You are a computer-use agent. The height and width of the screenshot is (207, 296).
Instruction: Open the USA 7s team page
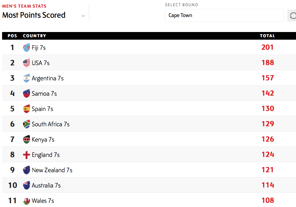[x=40, y=63]
